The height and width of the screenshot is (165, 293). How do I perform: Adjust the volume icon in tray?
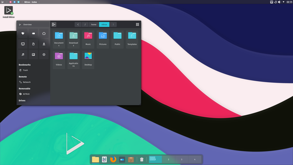[x=279, y=2]
